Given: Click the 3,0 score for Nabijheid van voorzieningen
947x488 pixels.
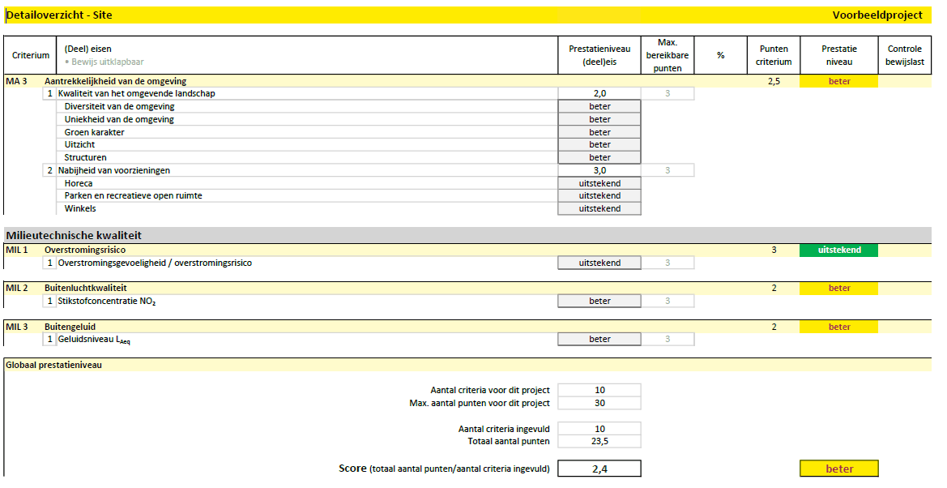Looking at the screenshot, I should tap(599, 170).
